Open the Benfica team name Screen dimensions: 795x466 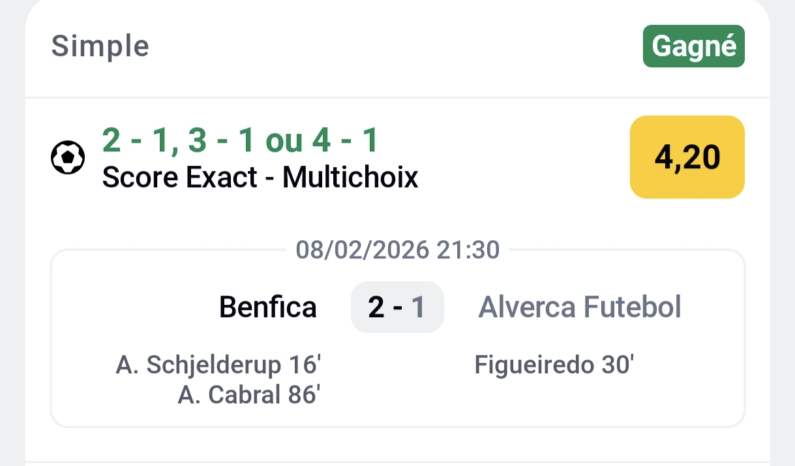tap(267, 307)
